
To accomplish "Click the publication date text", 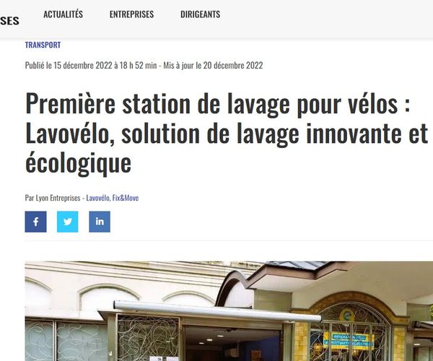I will (x=91, y=66).
